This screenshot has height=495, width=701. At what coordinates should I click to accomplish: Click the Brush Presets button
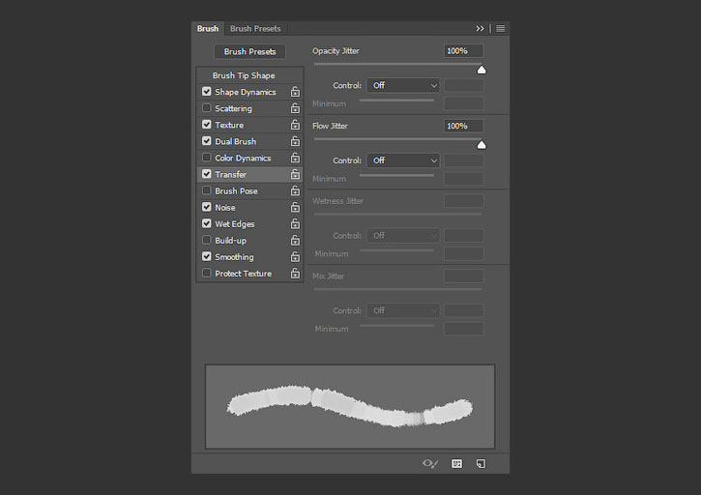[x=249, y=51]
